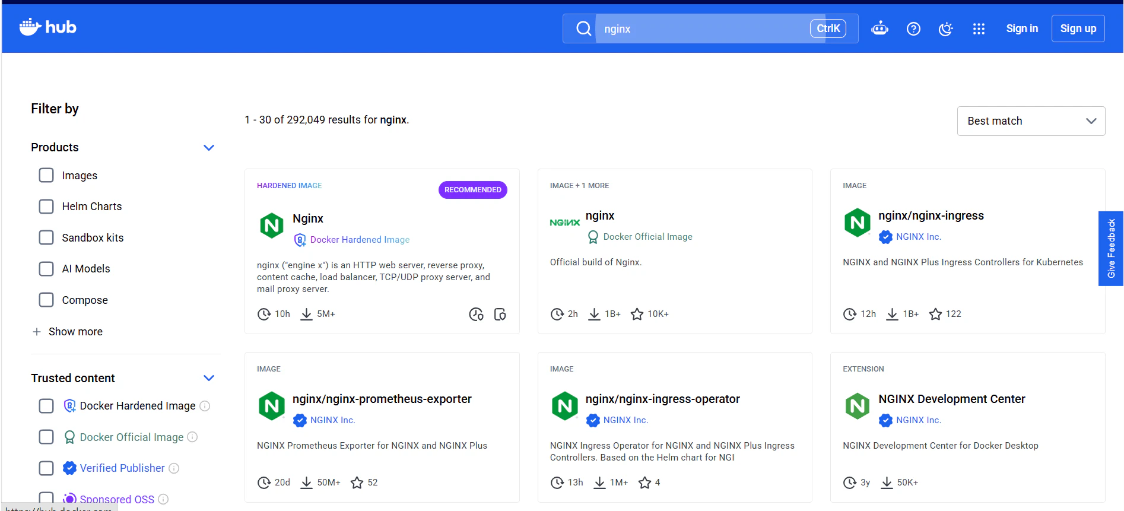Click the '10K+' stars count on nginx card
This screenshot has height=511, width=1124.
coord(658,314)
